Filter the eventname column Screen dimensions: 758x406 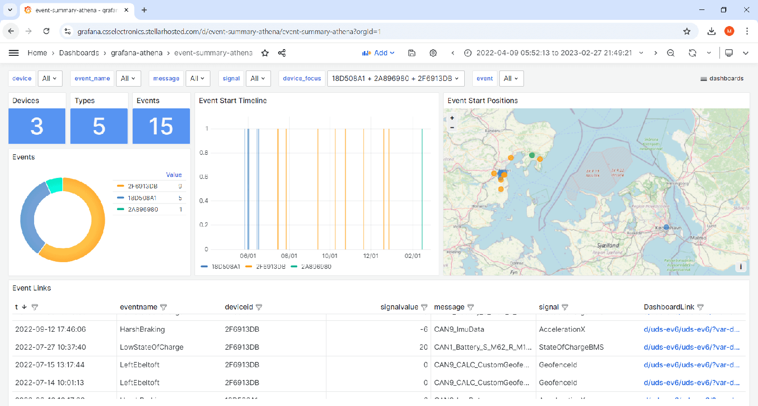163,307
